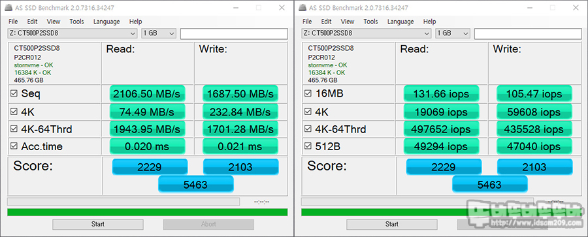The width and height of the screenshot is (588, 237).
Task: Click the stornvme - OK text in left window
Action: point(33,65)
